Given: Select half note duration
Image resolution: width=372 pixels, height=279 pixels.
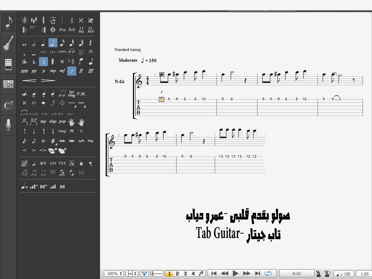Looking at the screenshot, I should point(34,43).
